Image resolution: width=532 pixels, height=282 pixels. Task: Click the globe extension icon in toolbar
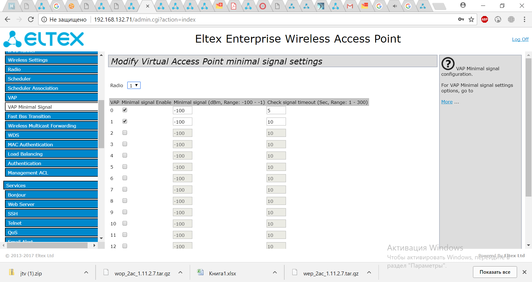click(511, 19)
